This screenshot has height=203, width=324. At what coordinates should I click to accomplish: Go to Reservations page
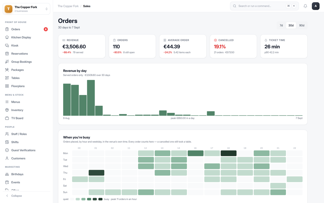pos(26,54)
